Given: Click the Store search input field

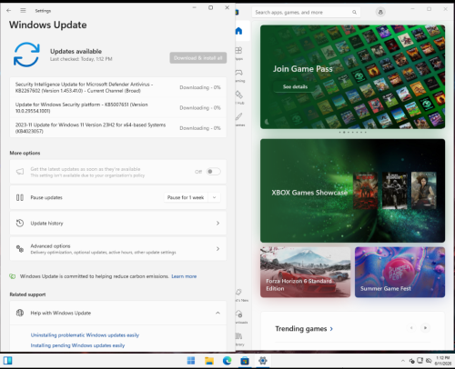Looking at the screenshot, I should point(306,12).
